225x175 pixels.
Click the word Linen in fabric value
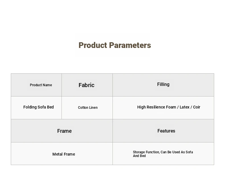(93, 108)
